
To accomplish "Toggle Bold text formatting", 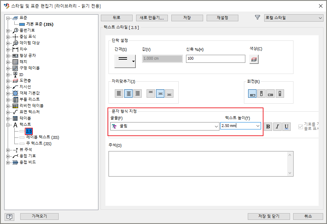I will click(268, 126).
